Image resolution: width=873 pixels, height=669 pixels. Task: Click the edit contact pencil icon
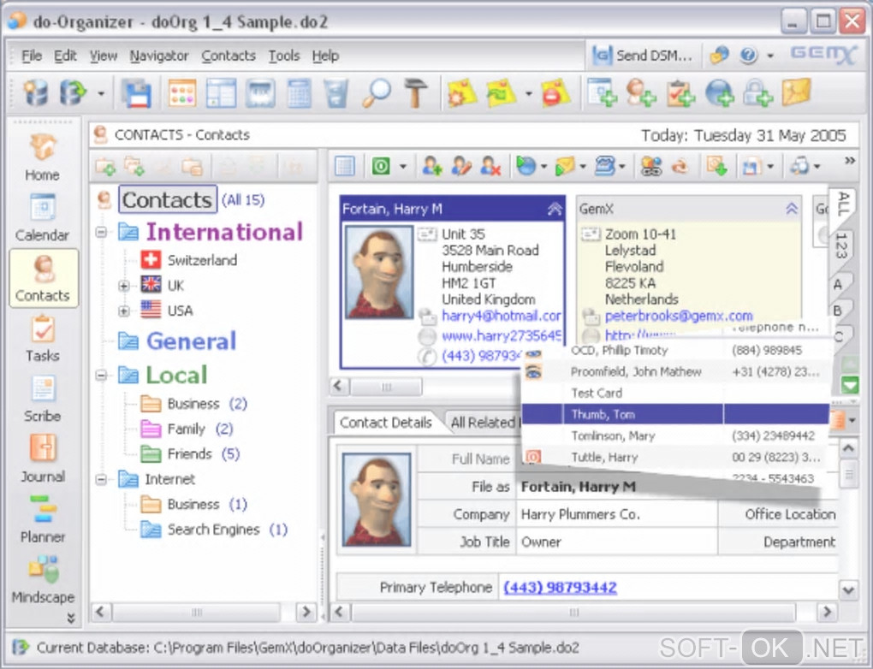pos(461,166)
